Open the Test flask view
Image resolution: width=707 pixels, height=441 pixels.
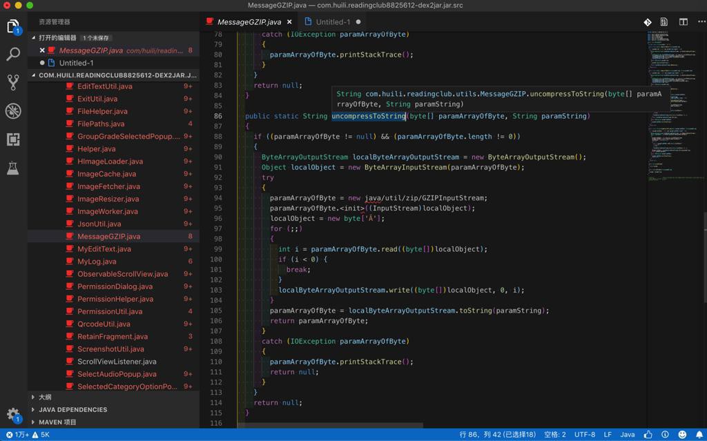(x=13, y=168)
